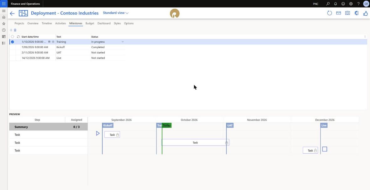Toggle the select-all rows circle
This screenshot has height=190, width=370.
coord(13,37)
